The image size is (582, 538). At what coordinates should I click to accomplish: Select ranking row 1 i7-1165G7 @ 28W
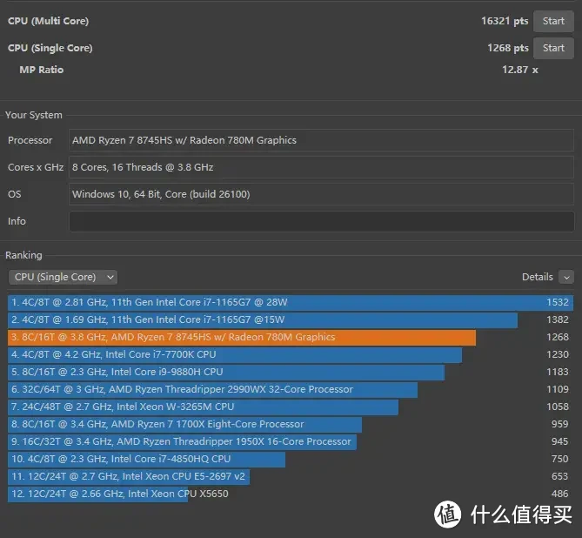point(291,302)
